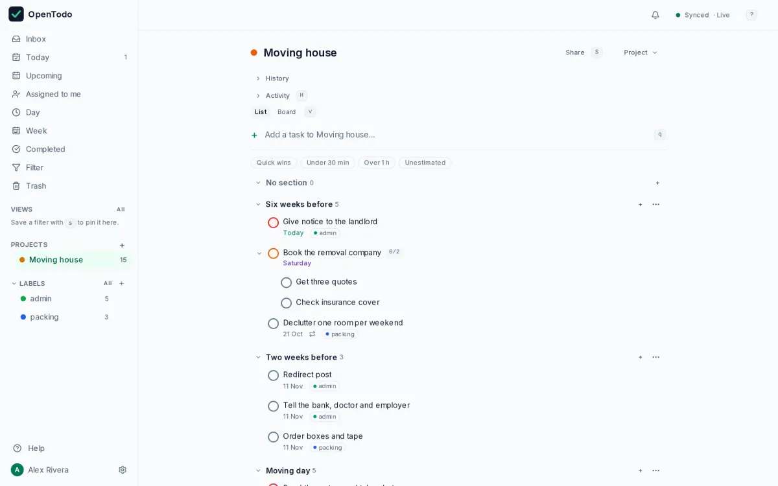Viewport: 778px width, 486px height.
Task: Open the Trash
Action: 69,186
